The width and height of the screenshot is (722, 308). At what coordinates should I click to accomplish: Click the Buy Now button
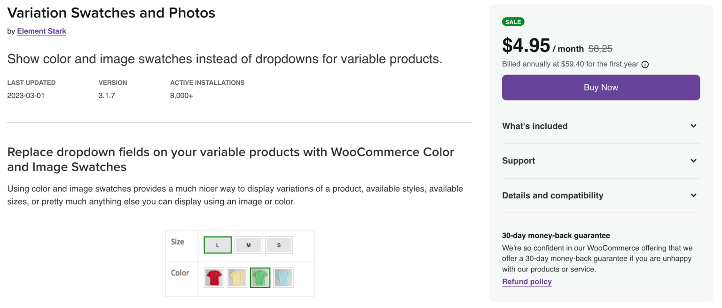click(601, 87)
